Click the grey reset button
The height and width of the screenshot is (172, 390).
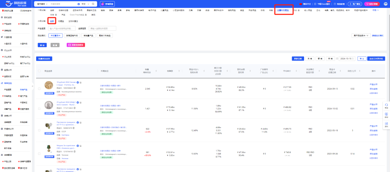coord(55,45)
